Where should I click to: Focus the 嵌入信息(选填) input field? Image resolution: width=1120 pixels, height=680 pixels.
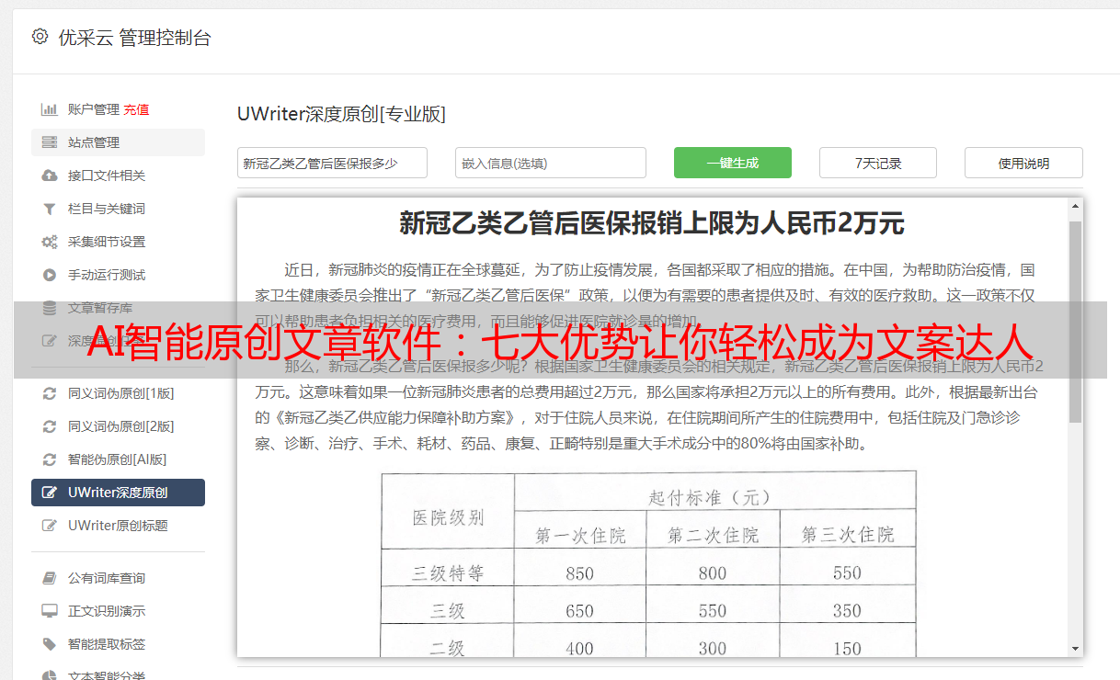[x=551, y=163]
